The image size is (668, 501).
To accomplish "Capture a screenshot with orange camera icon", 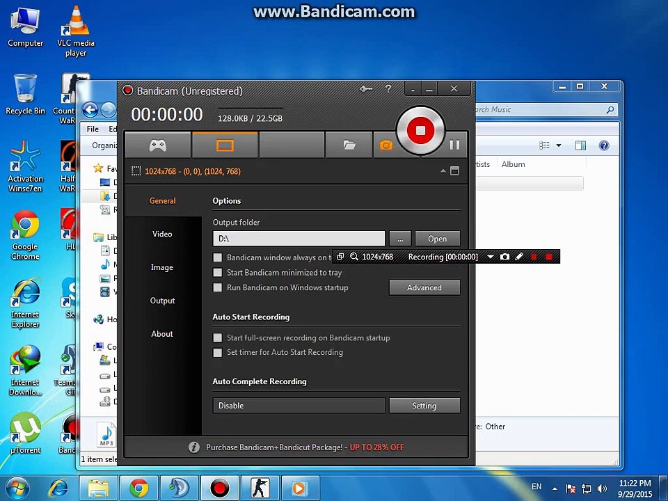I will (385, 145).
